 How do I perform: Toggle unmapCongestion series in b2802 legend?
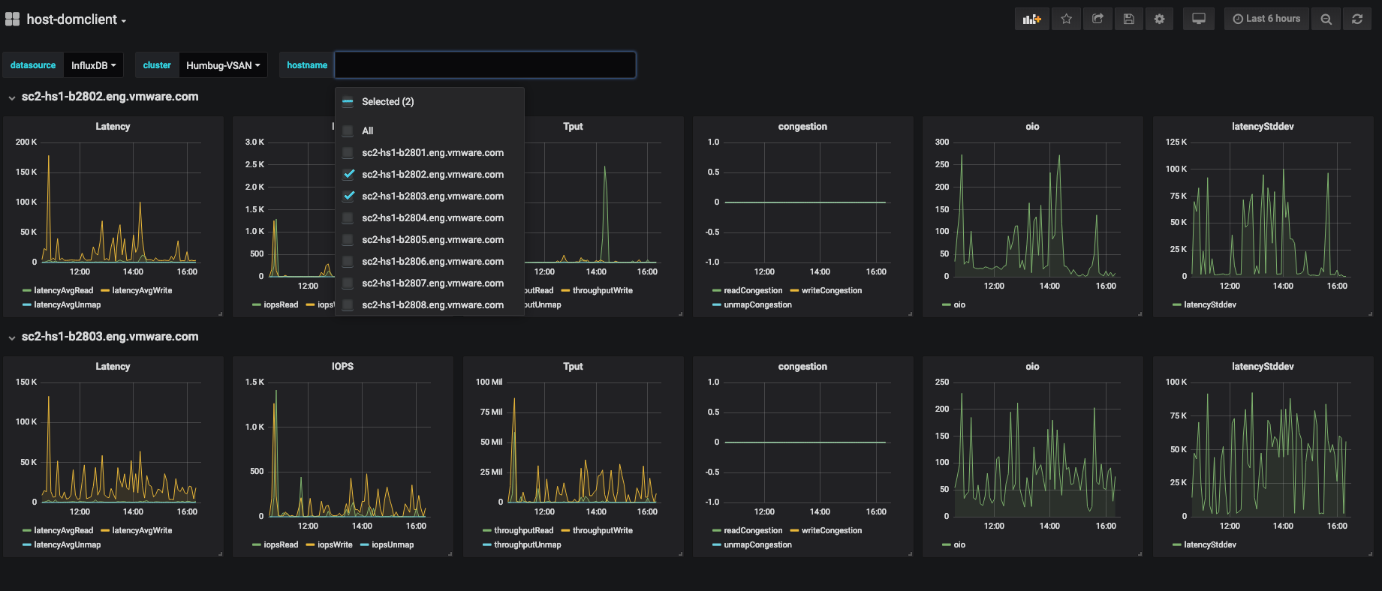[x=757, y=305]
